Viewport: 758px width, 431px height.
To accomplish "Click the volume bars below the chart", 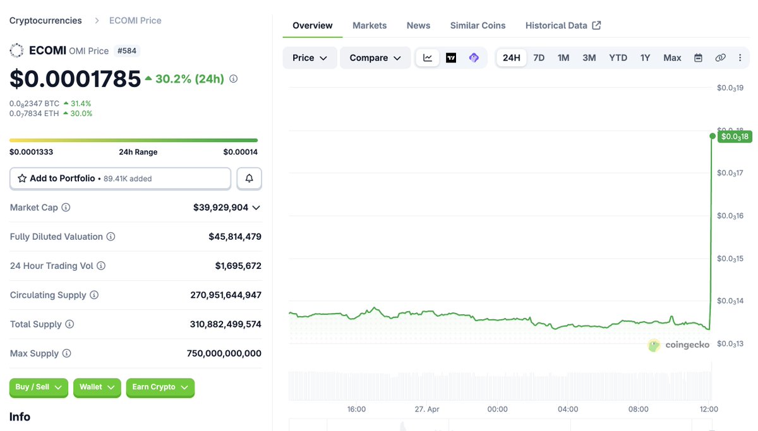I will pyautogui.click(x=500, y=386).
